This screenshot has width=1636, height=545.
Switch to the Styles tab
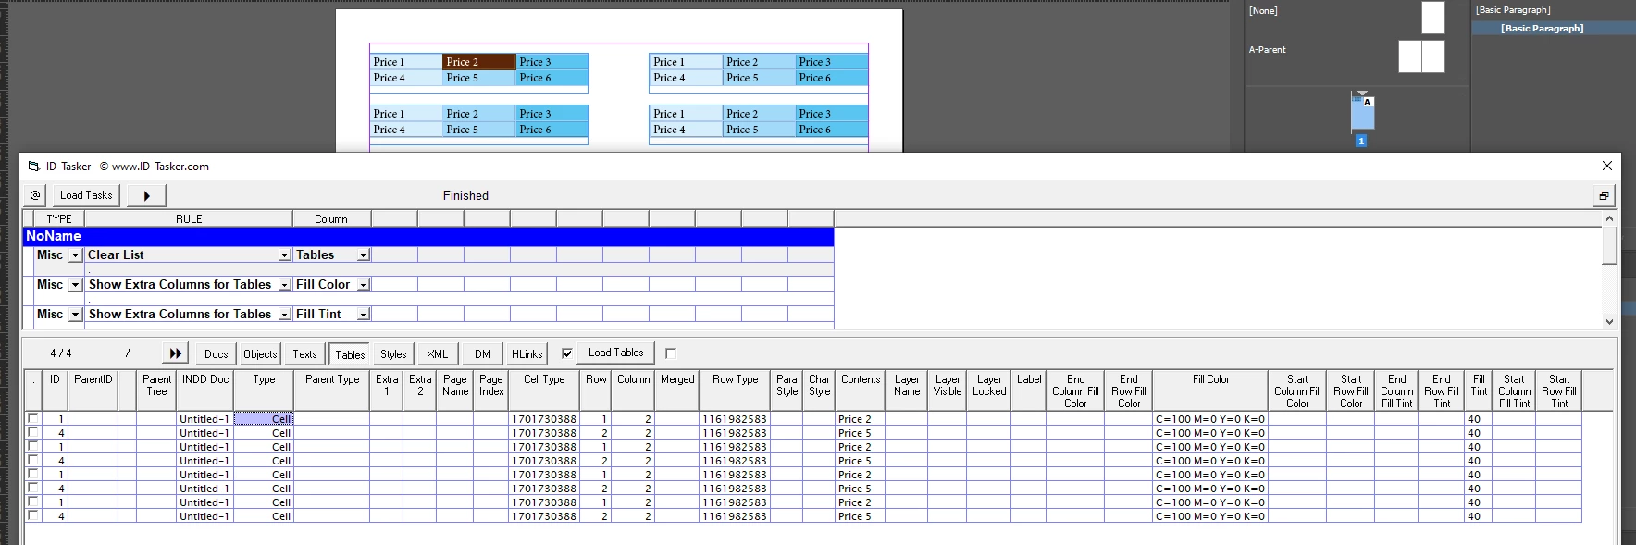pos(393,353)
